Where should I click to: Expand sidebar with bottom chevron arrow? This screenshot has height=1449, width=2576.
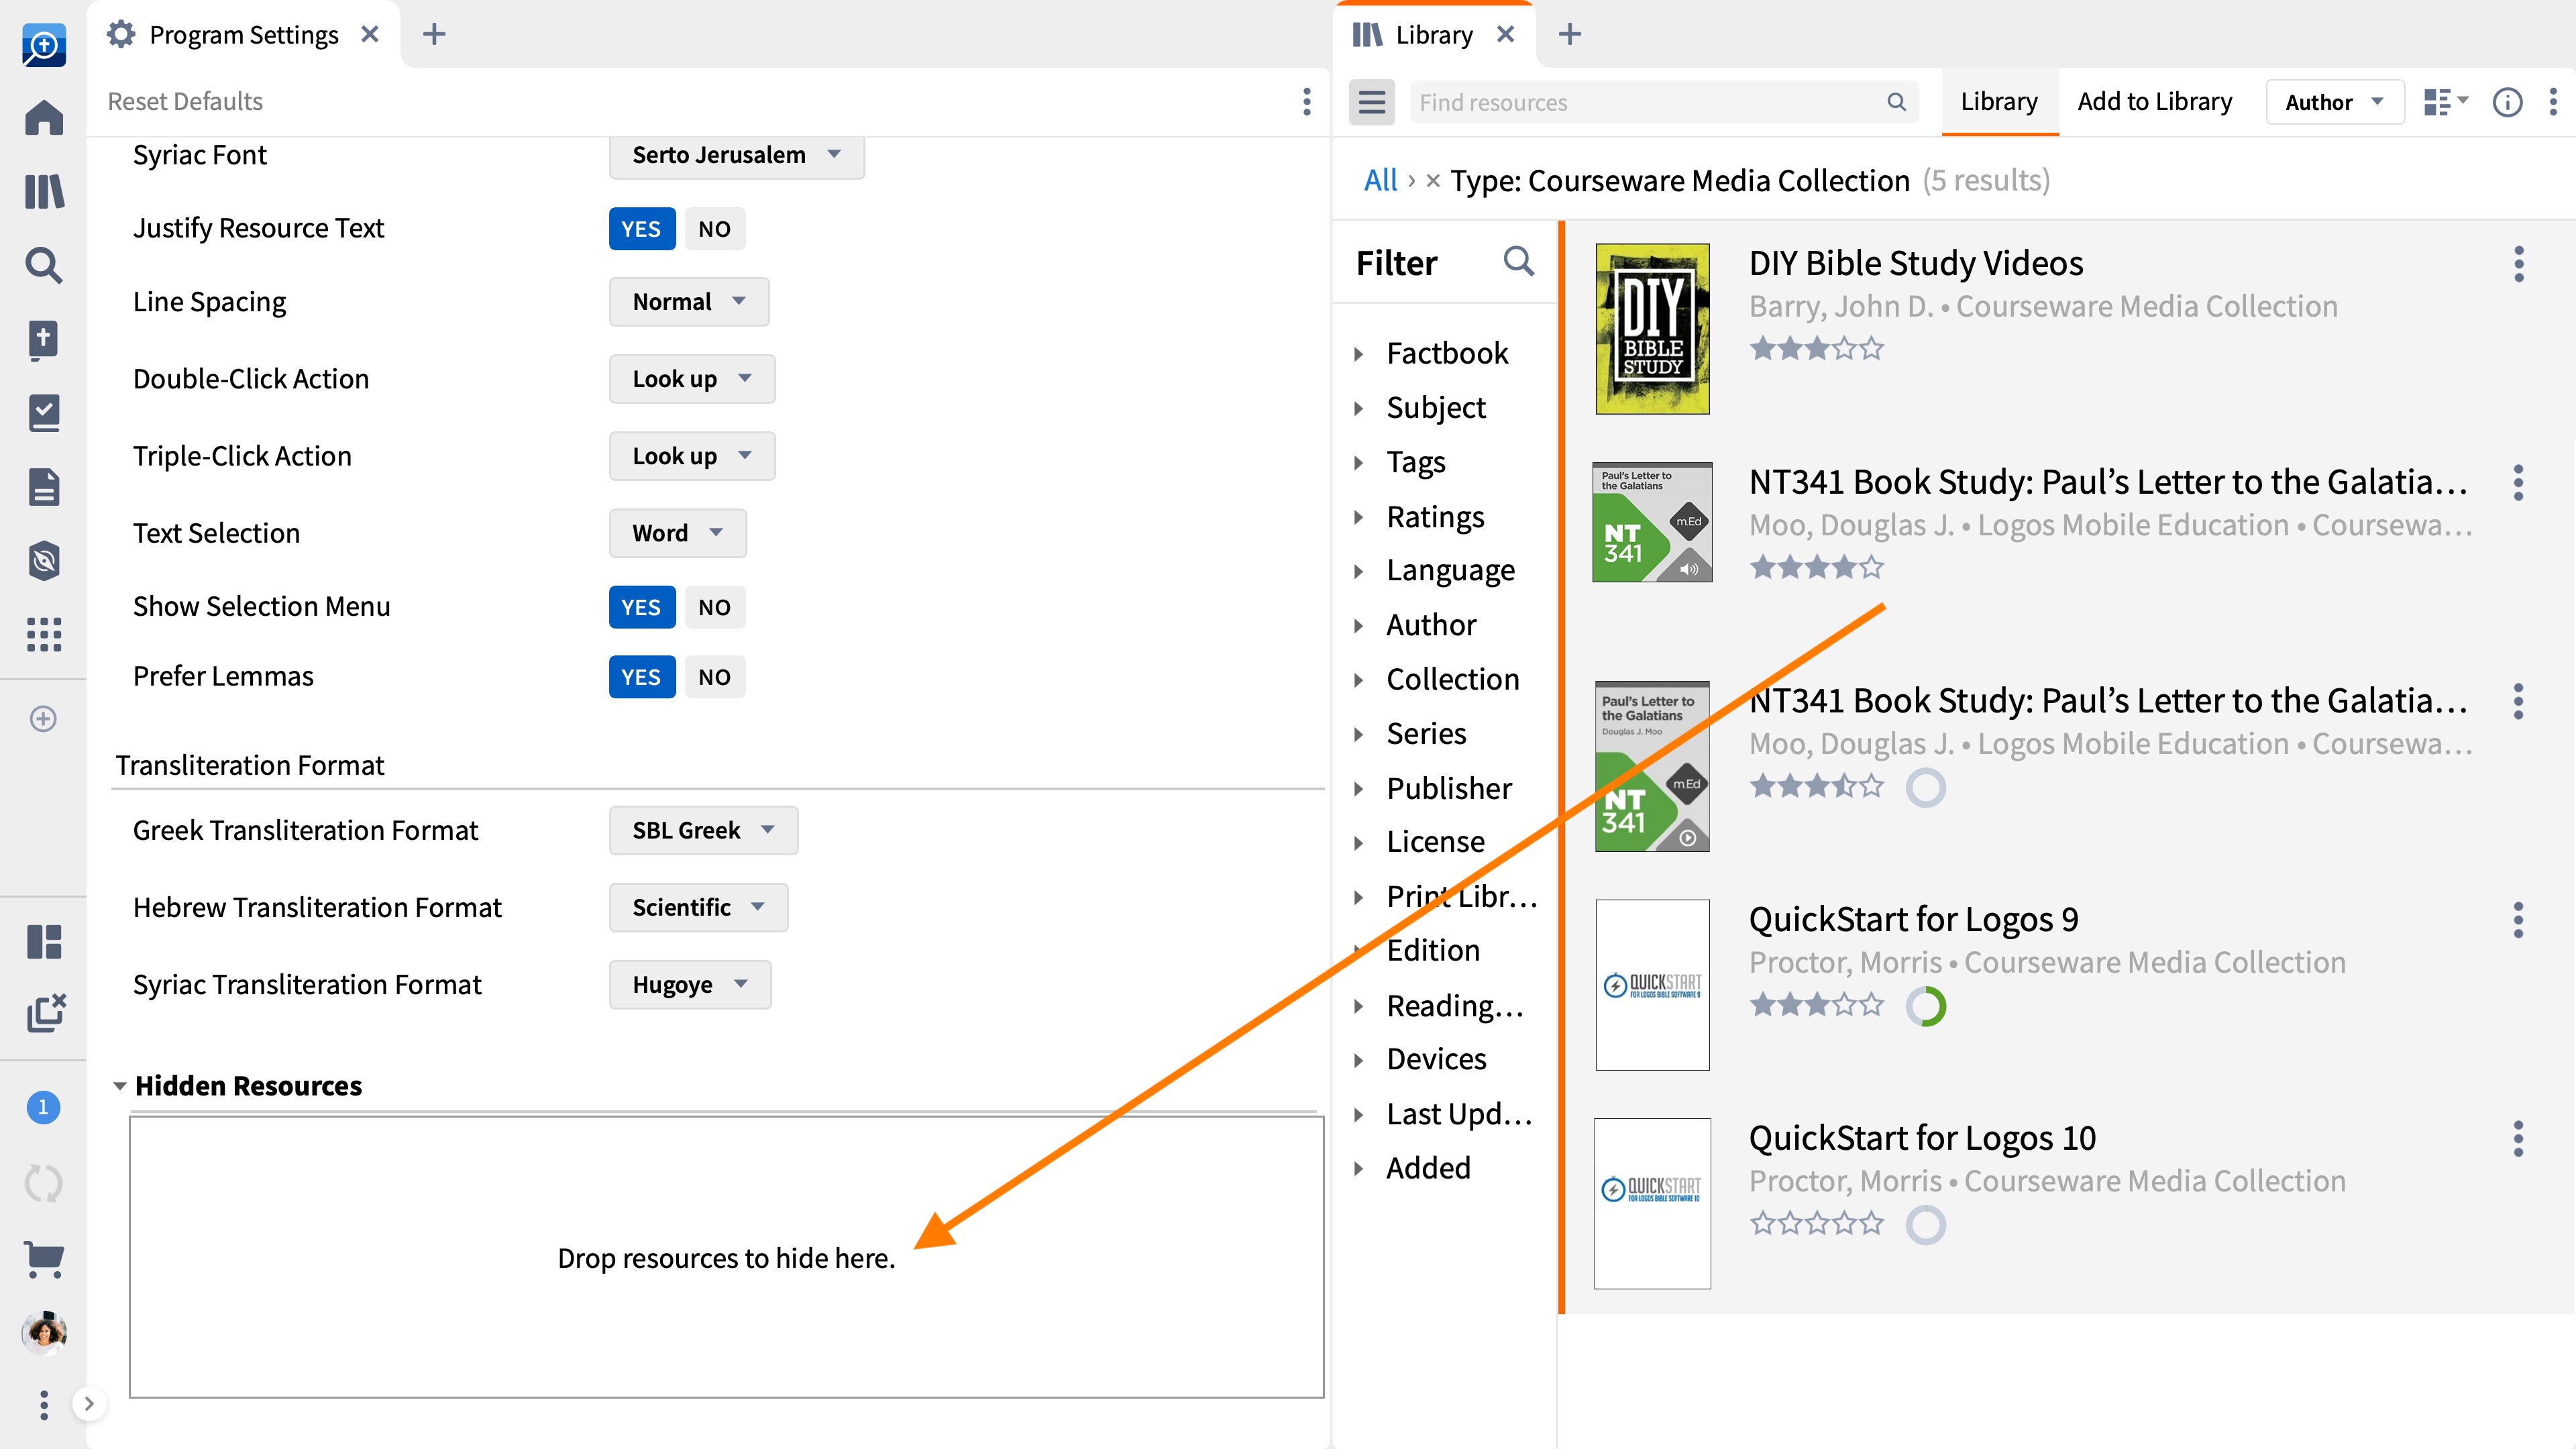89,1404
